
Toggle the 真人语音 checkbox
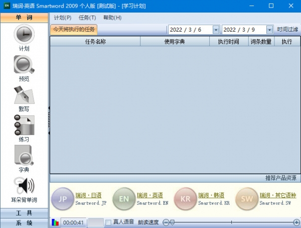(108, 222)
